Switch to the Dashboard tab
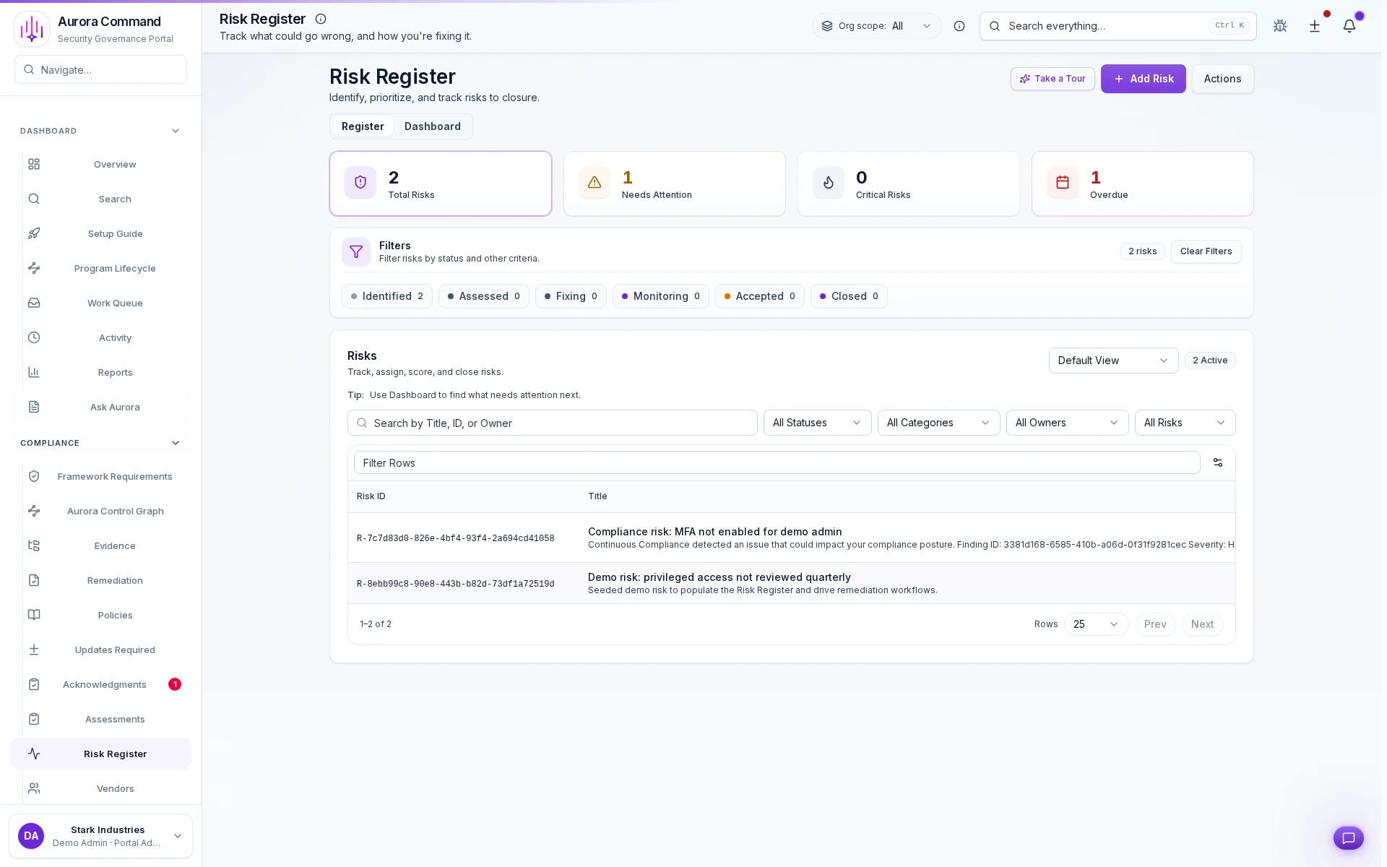 point(432,126)
